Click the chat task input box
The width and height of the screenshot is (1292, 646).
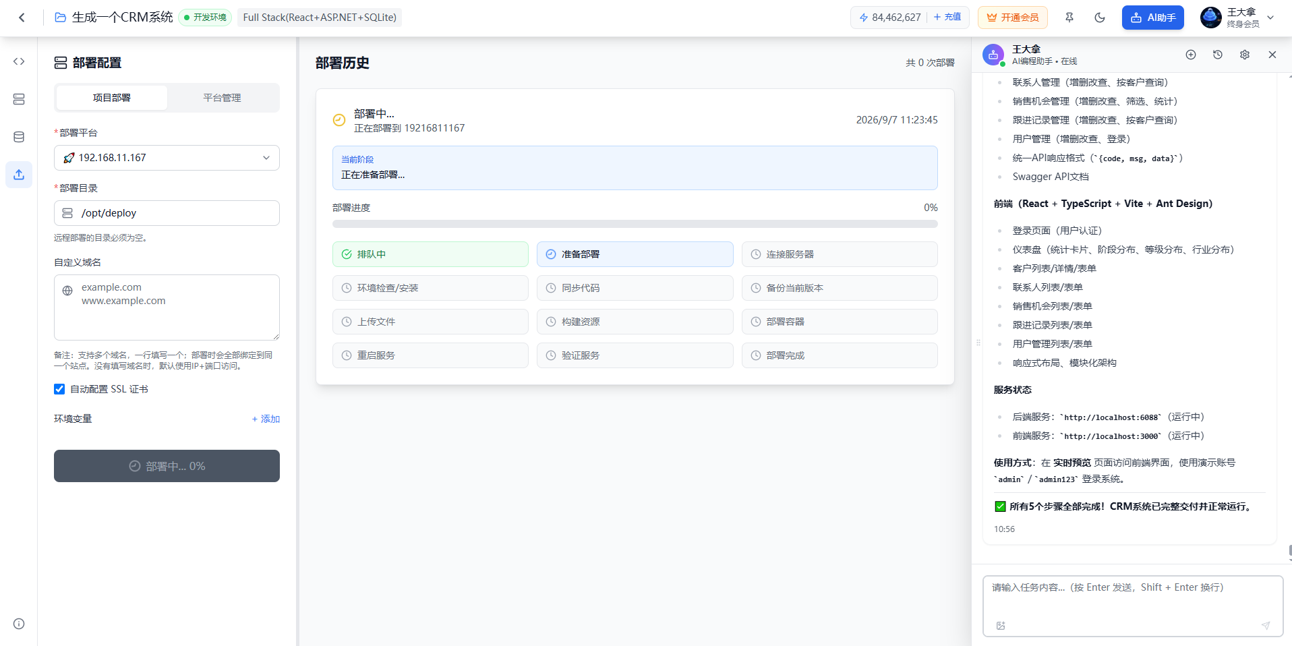(x=1133, y=606)
